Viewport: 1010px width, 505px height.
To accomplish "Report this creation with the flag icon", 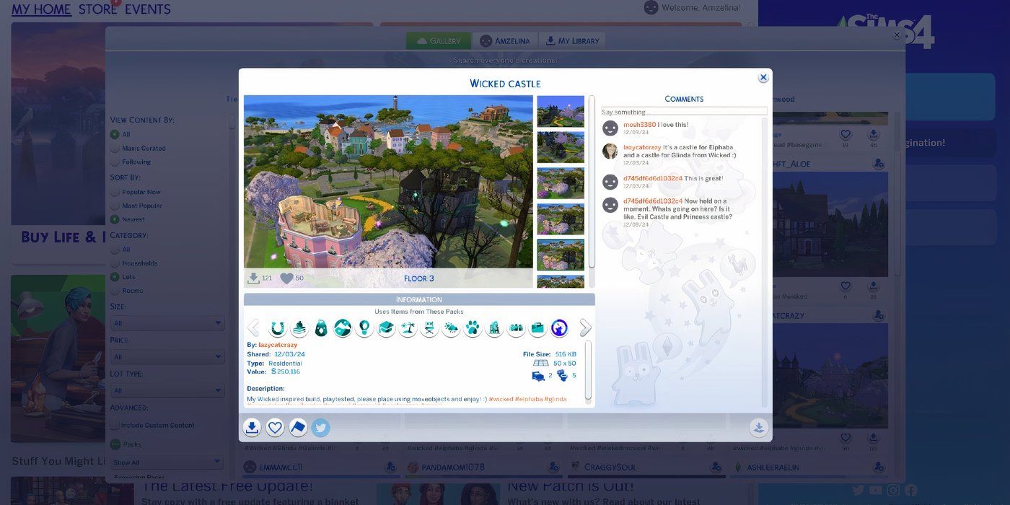I will point(298,428).
